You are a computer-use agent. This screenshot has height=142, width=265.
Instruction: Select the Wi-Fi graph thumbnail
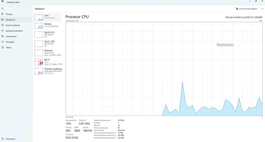click(39, 62)
